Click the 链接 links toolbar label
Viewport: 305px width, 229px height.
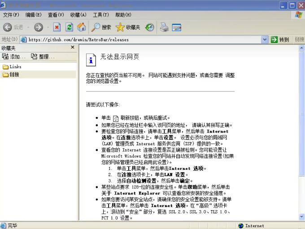coord(299,39)
